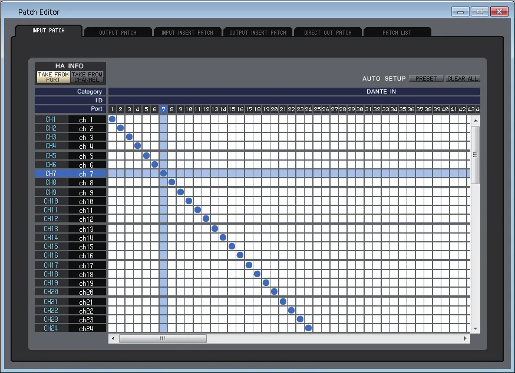The width and height of the screenshot is (515, 373).
Task: Patch CH1 to port 2 grid cell
Action: [121, 119]
